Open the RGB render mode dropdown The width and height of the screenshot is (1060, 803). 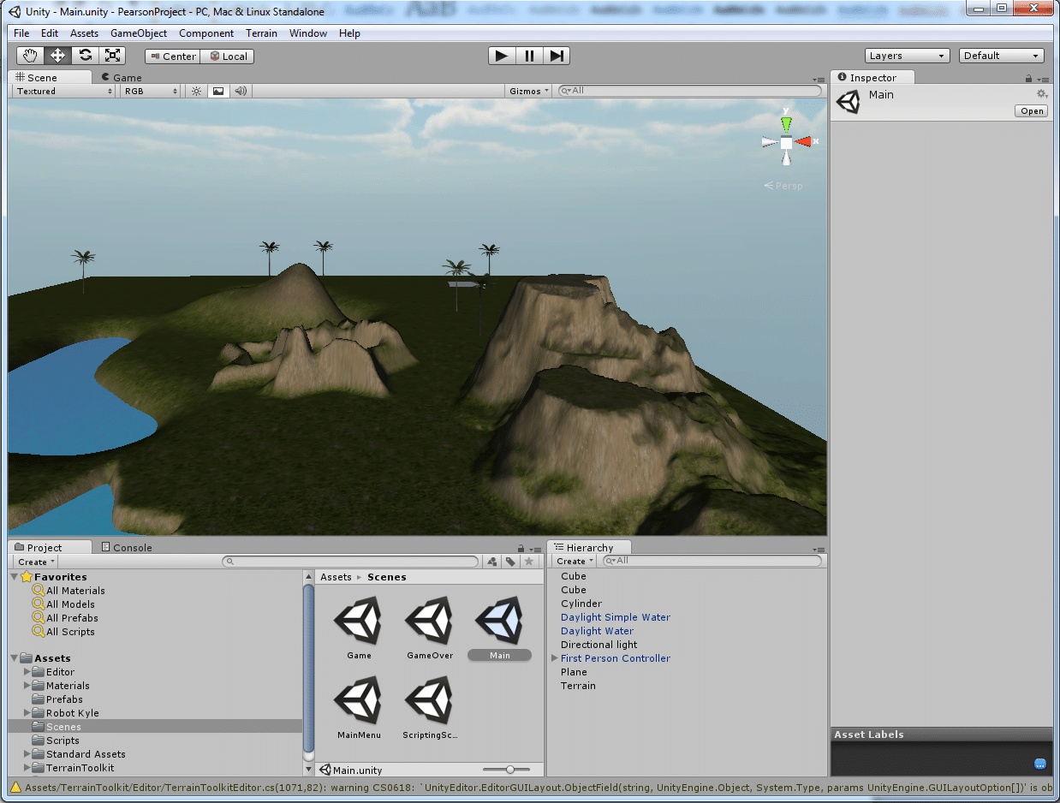(x=151, y=91)
